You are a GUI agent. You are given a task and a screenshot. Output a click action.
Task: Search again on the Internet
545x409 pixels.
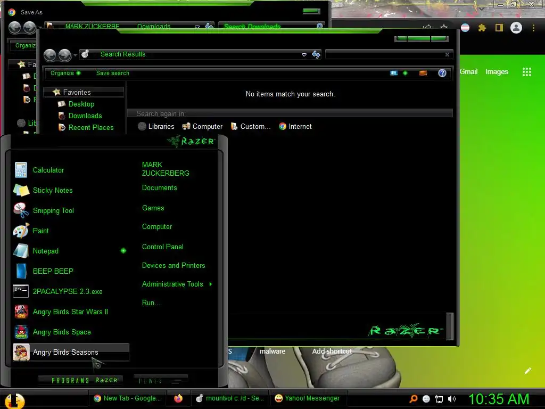point(295,127)
